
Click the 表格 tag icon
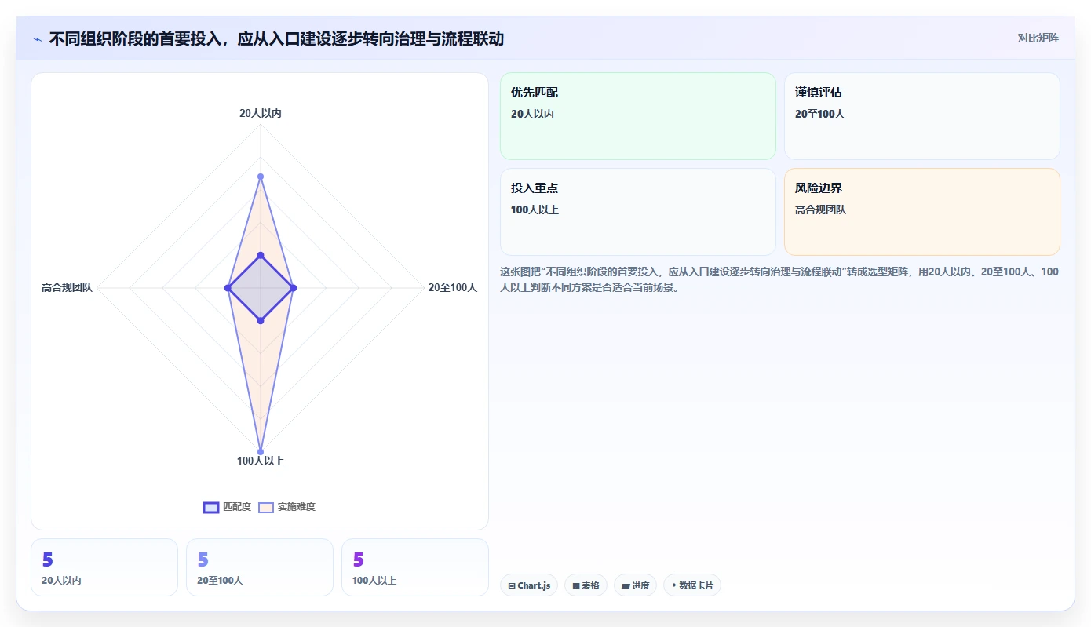[576, 585]
